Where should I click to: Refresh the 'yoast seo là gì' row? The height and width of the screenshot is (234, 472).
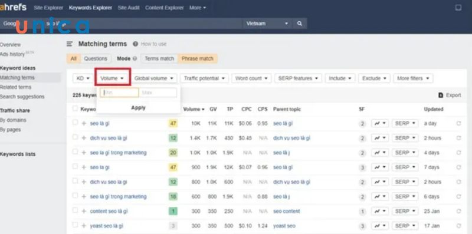pyautogui.click(x=458, y=226)
